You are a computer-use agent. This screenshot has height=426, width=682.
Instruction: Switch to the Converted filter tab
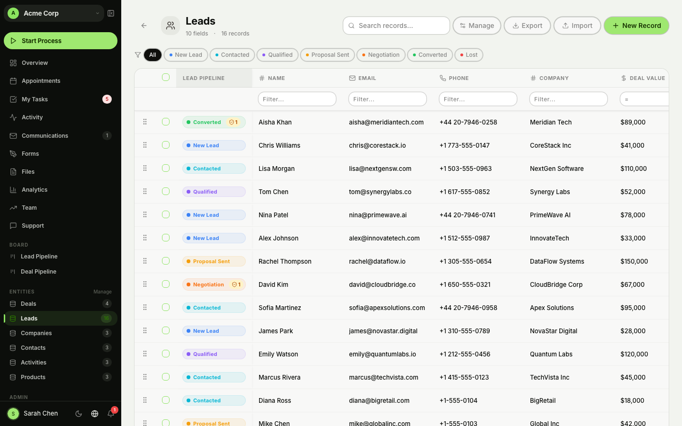(x=430, y=55)
